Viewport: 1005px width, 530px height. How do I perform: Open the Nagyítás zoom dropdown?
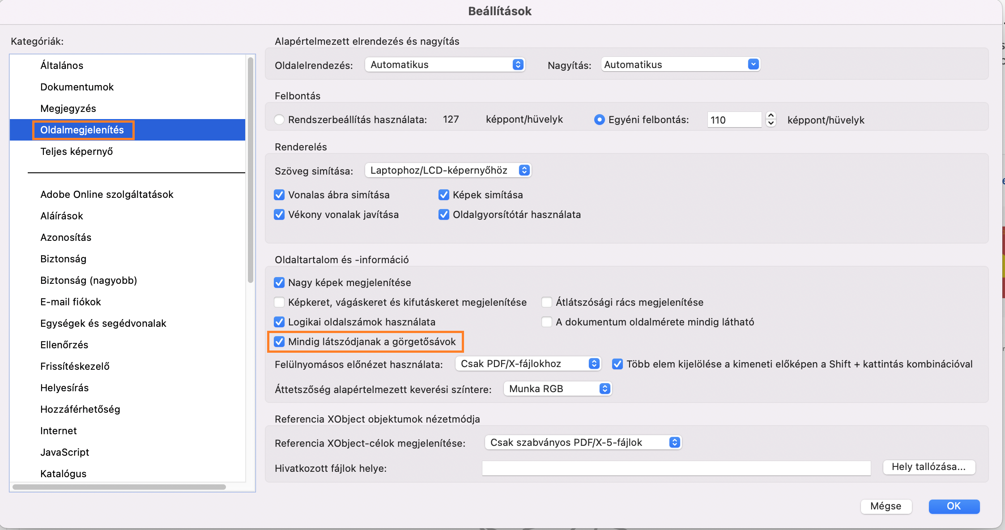(680, 64)
